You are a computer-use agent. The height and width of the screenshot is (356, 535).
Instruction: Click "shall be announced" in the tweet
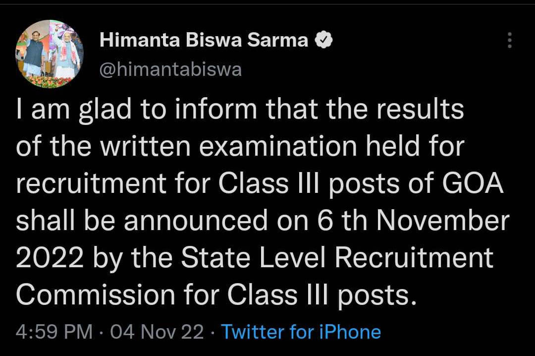click(142, 220)
